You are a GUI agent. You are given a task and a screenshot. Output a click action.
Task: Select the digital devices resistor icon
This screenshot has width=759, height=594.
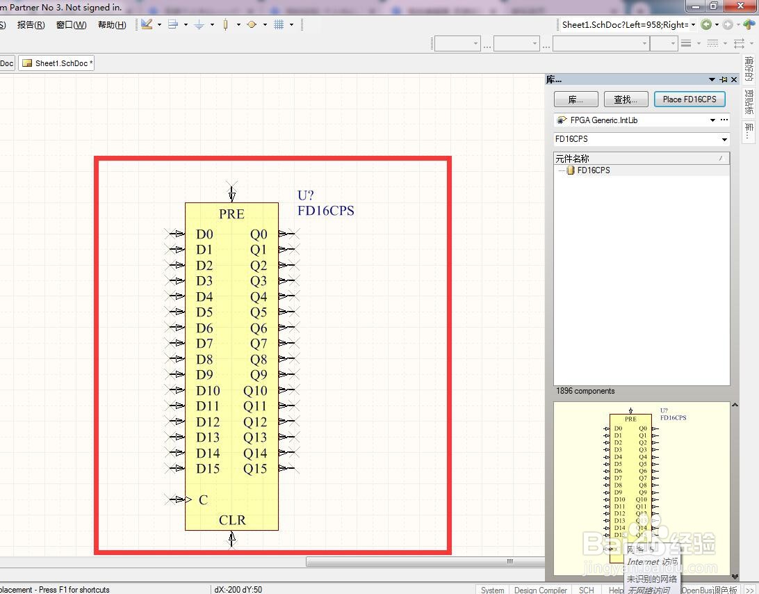click(x=226, y=24)
